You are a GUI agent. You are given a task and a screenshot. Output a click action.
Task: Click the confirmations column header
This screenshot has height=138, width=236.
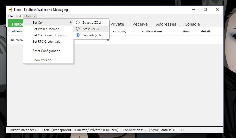click(152, 31)
